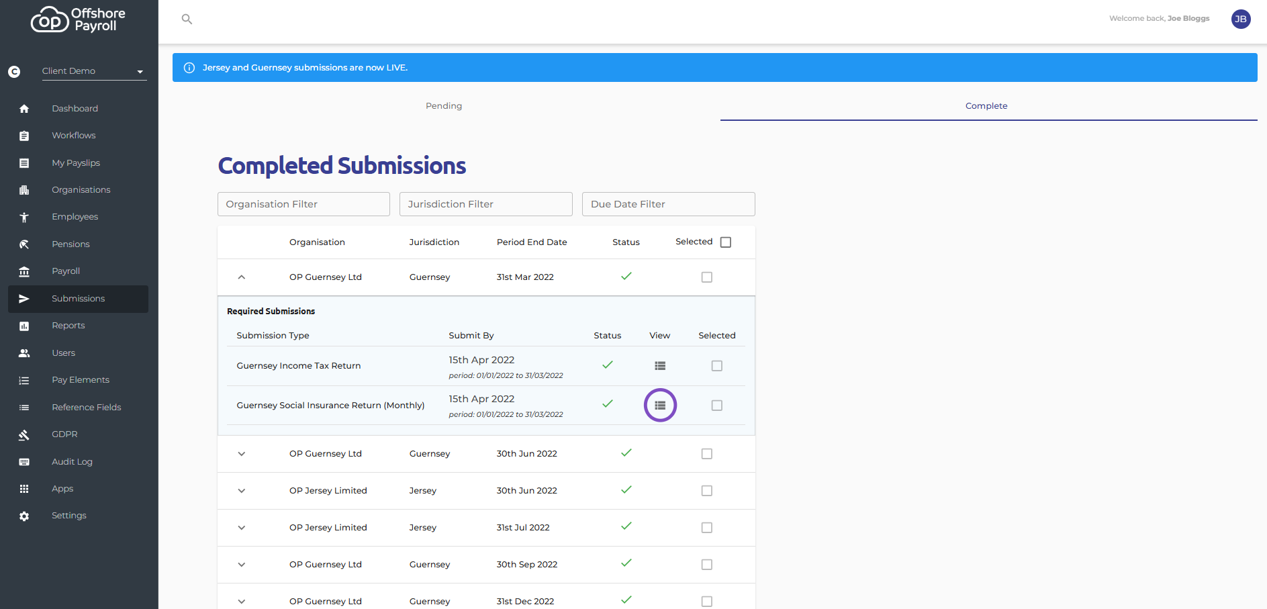View Guernsey Income Tax Return details
1267x609 pixels.
(x=660, y=366)
